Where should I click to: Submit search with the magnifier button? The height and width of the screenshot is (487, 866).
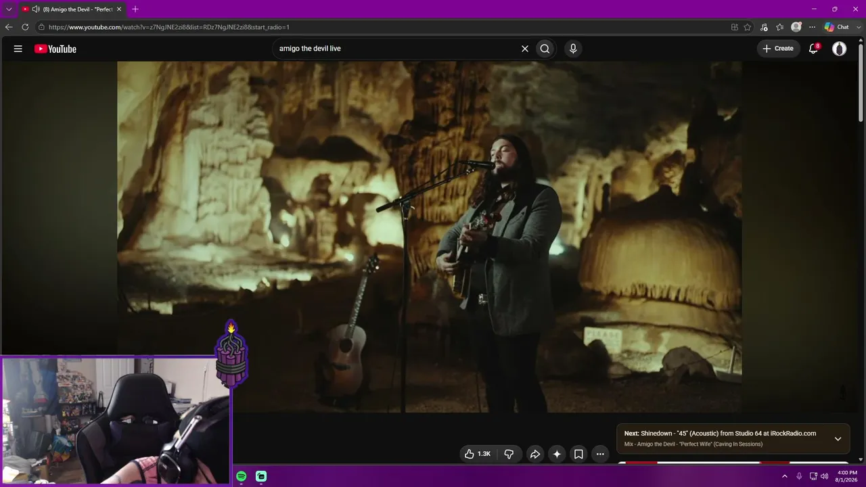pyautogui.click(x=545, y=49)
